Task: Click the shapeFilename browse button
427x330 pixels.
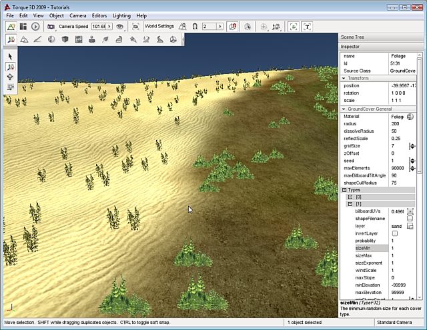Action: pyautogui.click(x=410, y=219)
